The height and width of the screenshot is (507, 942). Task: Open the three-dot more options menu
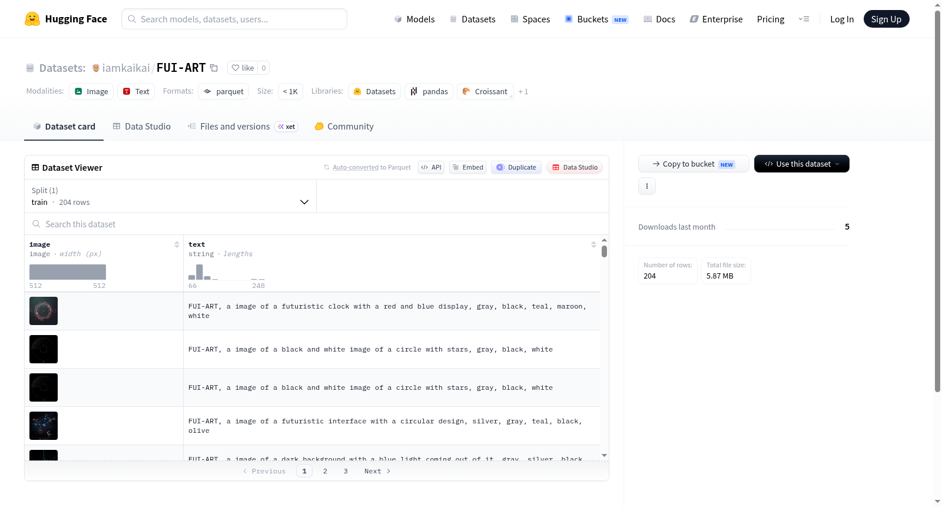coord(647,186)
